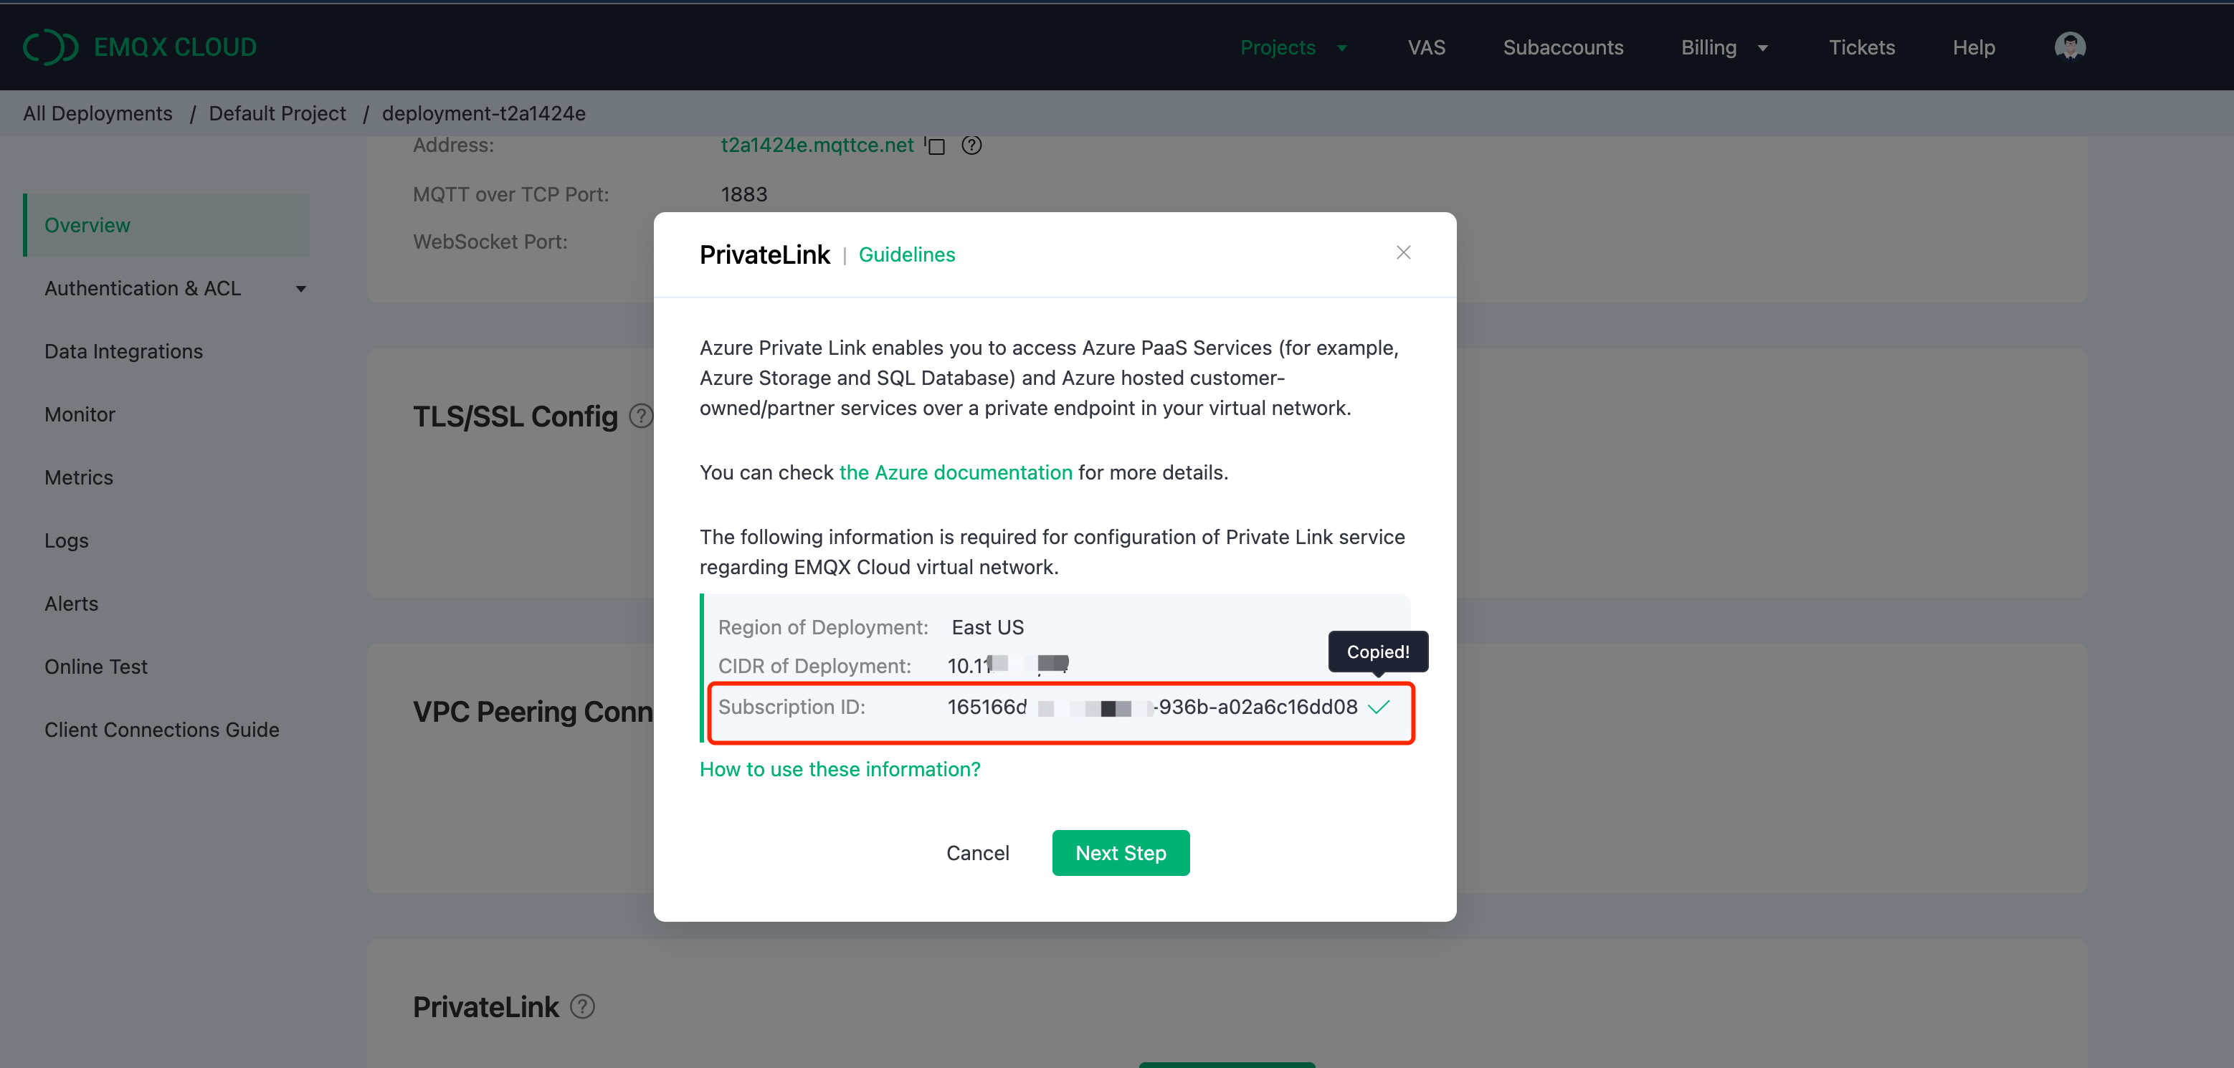
Task: Select Data Integrations in the sidebar
Action: click(123, 351)
